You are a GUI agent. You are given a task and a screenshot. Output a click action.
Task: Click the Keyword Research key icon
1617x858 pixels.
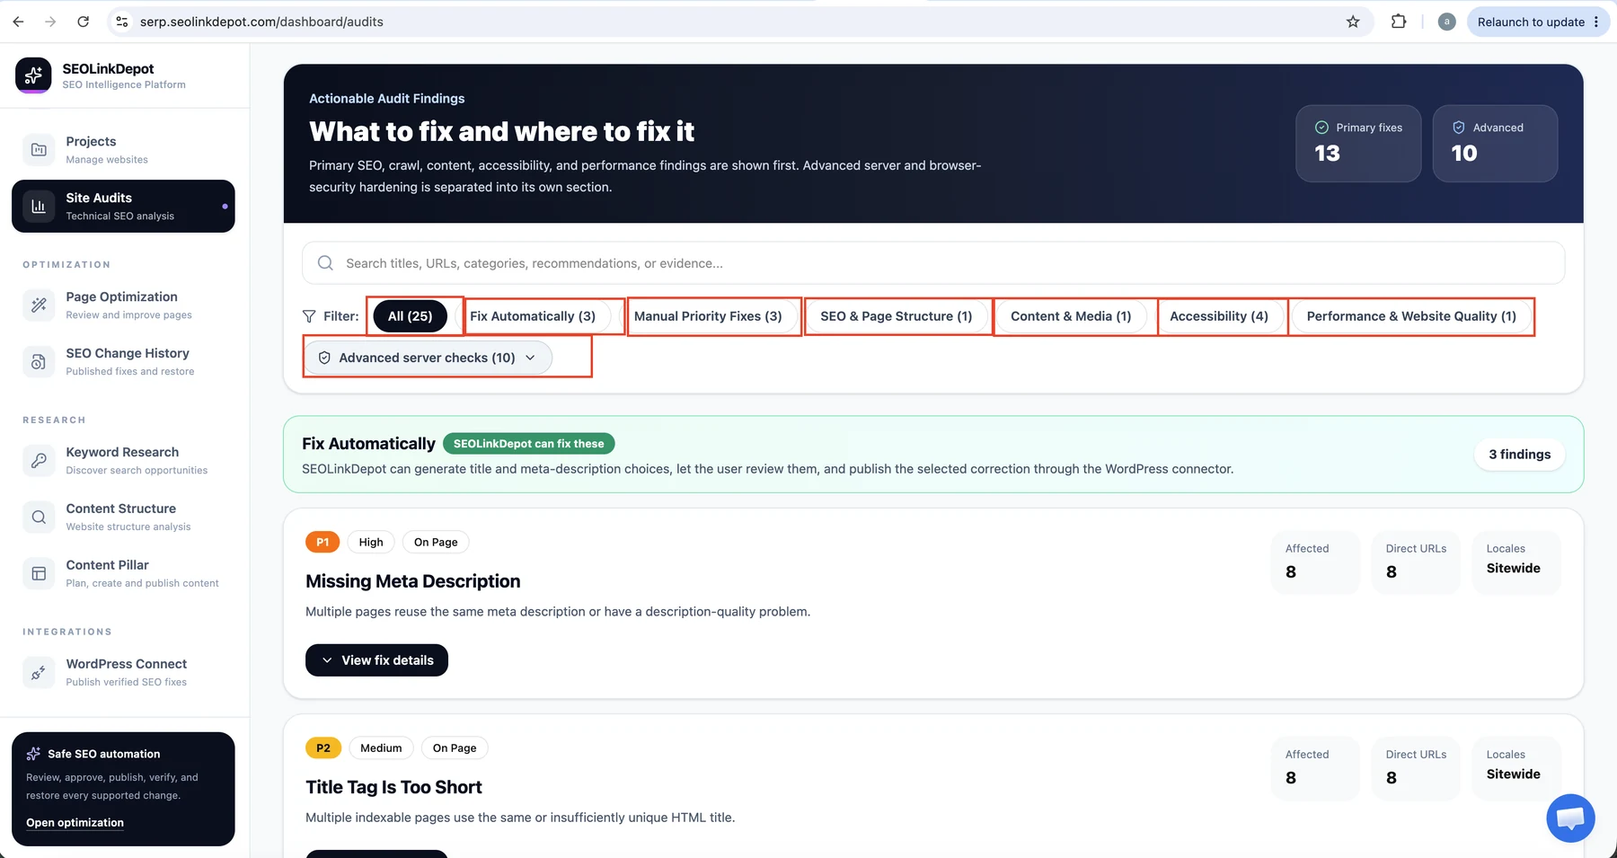39,461
